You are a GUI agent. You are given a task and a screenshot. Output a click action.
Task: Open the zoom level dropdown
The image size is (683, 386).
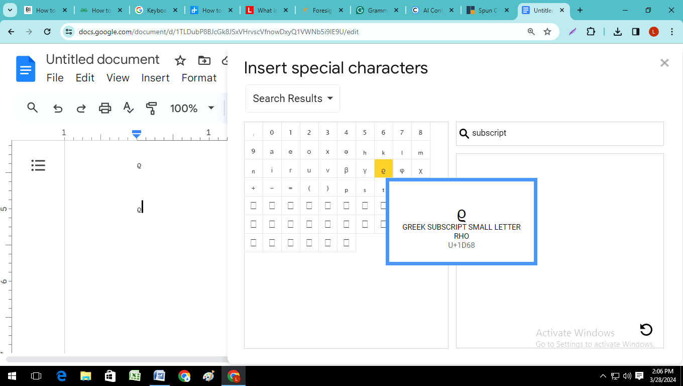pos(191,108)
